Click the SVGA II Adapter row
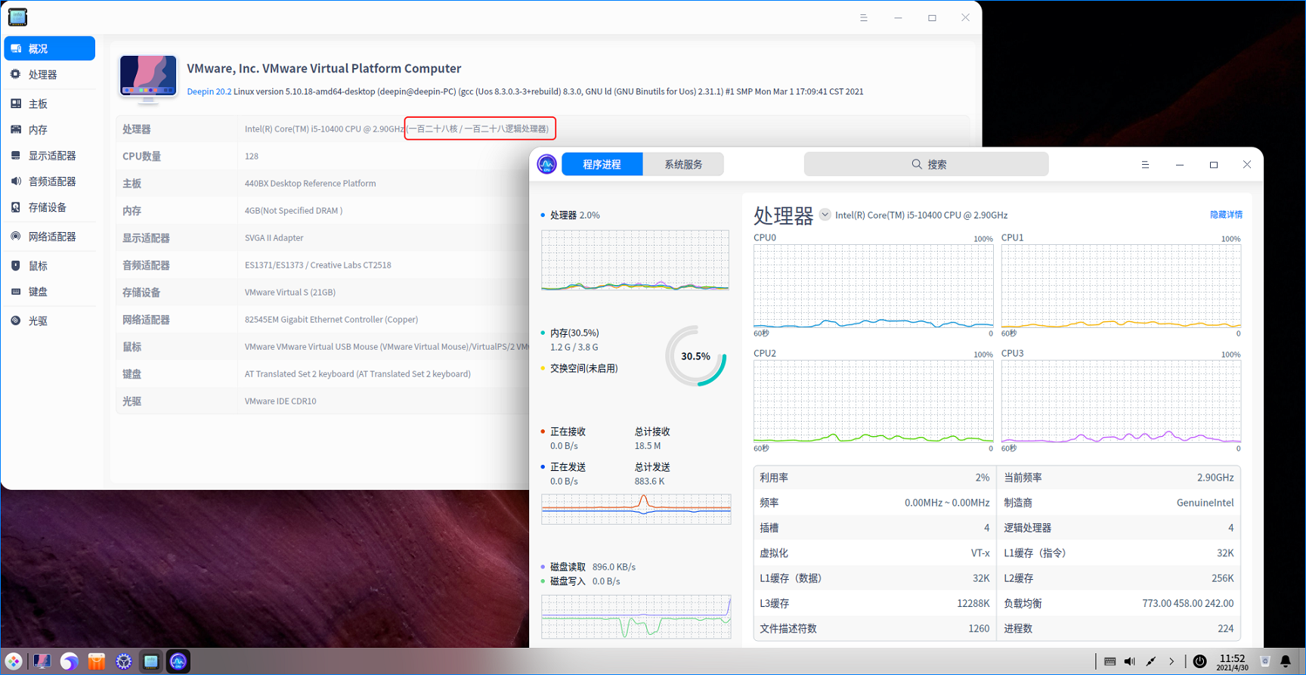The height and width of the screenshot is (675, 1306). pos(323,238)
